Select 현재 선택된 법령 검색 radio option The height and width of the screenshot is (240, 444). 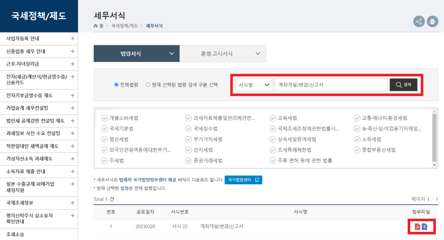pos(148,85)
